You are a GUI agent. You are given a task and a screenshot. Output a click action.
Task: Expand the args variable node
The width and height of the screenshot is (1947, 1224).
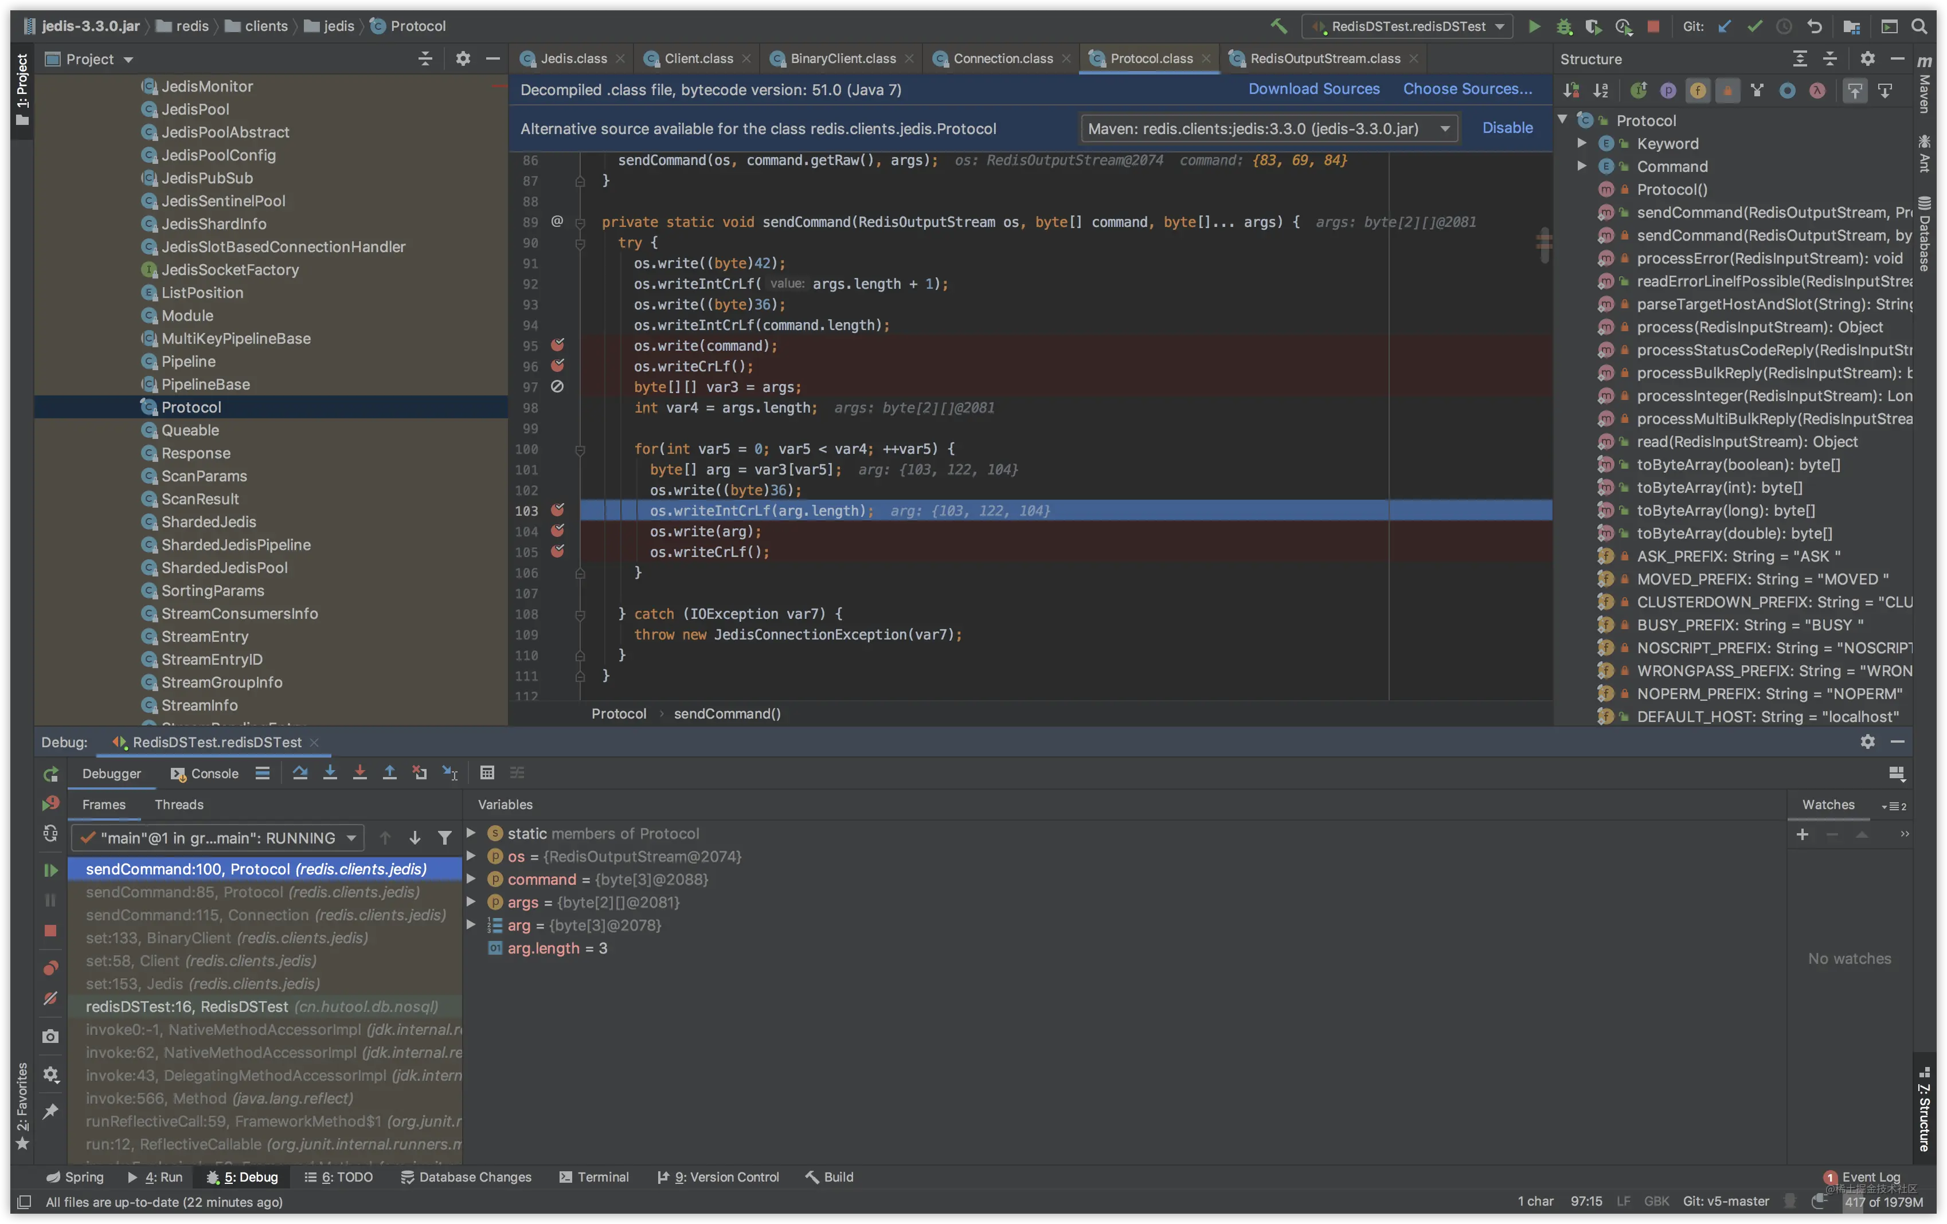[471, 901]
